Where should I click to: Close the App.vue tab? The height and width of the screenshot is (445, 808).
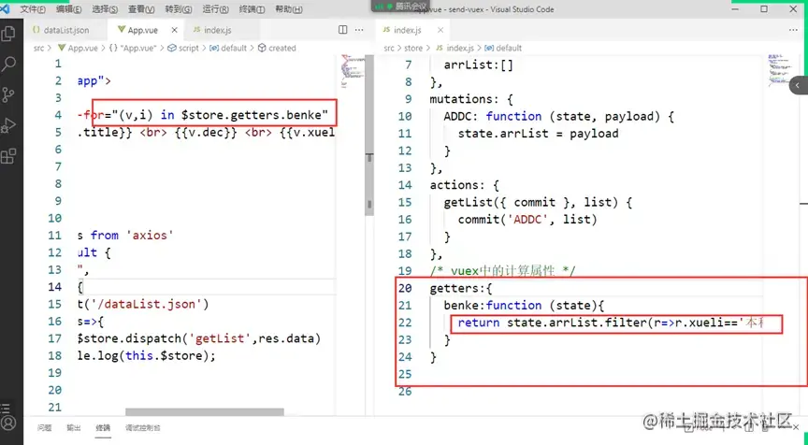[174, 30]
